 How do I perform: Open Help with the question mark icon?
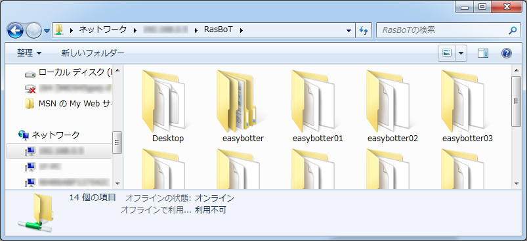(507, 53)
